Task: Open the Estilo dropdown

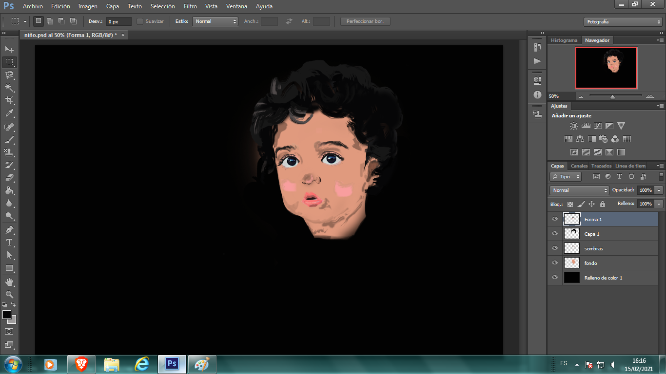Action: coord(215,21)
